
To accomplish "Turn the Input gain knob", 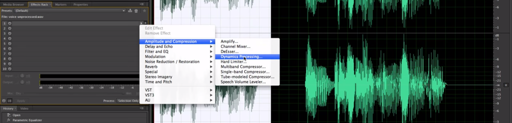I will (22, 76).
